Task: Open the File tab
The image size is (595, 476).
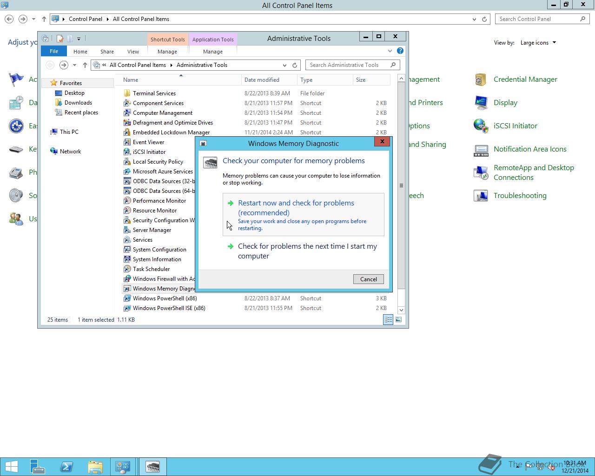Action: (54, 51)
